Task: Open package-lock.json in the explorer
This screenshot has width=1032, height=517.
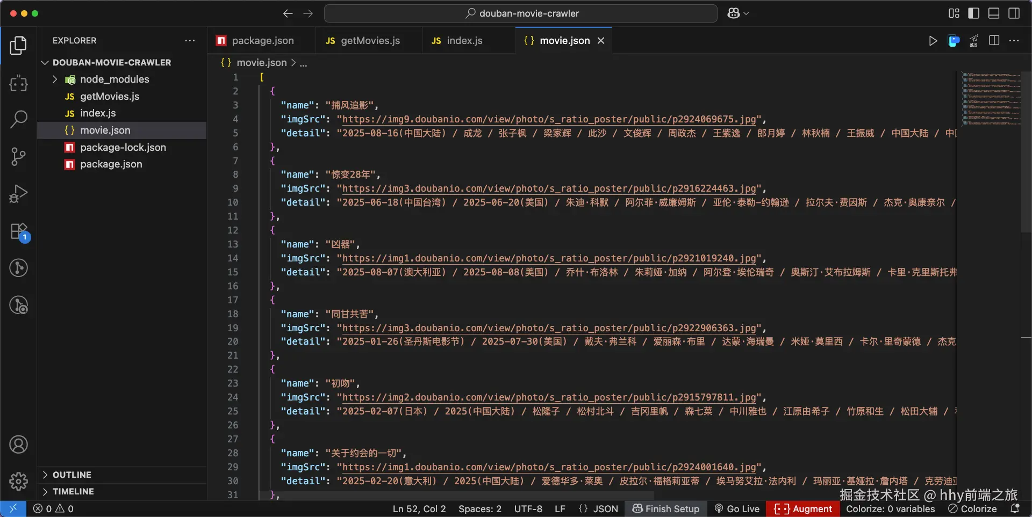Action: point(121,148)
